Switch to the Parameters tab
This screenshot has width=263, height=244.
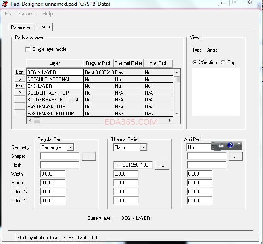tap(22, 27)
